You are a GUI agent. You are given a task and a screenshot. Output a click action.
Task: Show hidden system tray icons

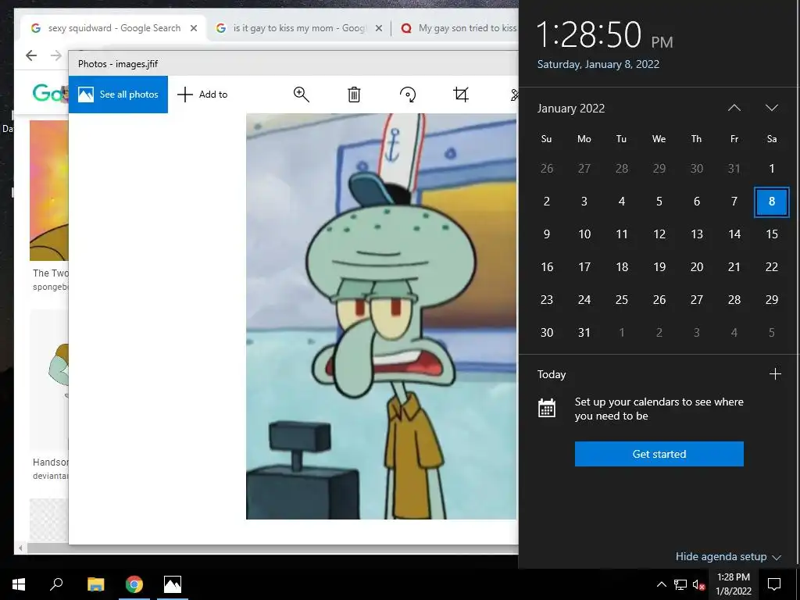tap(661, 584)
